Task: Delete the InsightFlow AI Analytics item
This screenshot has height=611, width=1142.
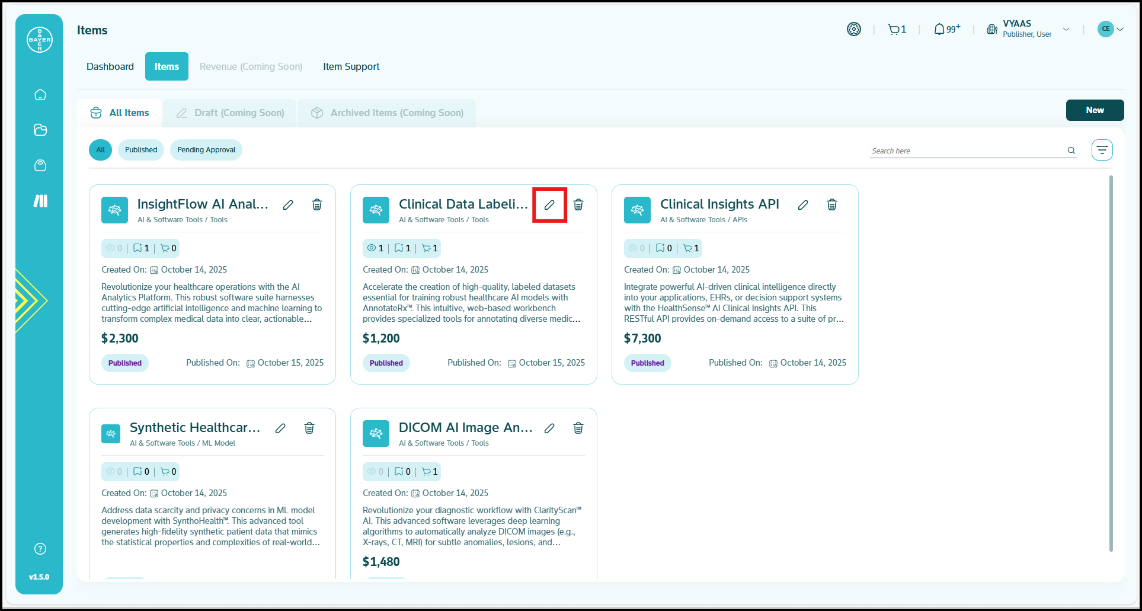Action: [x=317, y=205]
